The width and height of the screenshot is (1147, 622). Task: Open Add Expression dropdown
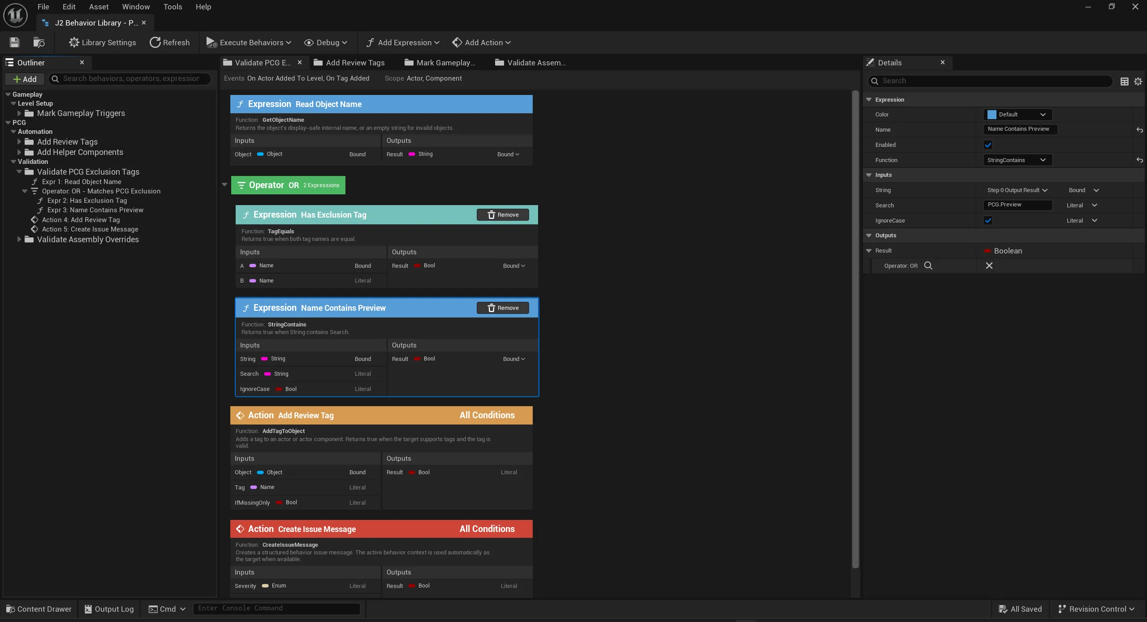tap(402, 43)
